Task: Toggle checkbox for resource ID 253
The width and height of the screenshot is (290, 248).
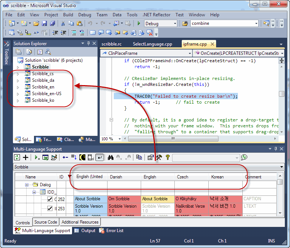Action: pos(50,208)
